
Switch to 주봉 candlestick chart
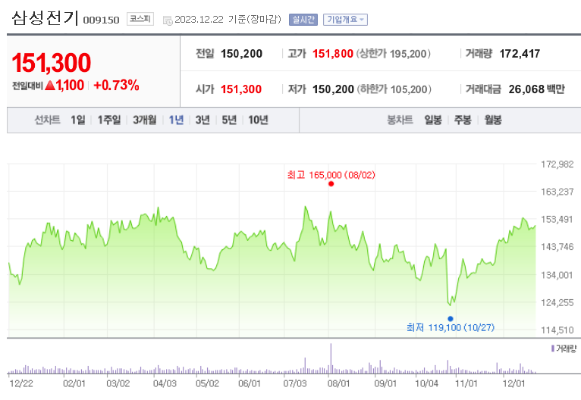pos(463,120)
